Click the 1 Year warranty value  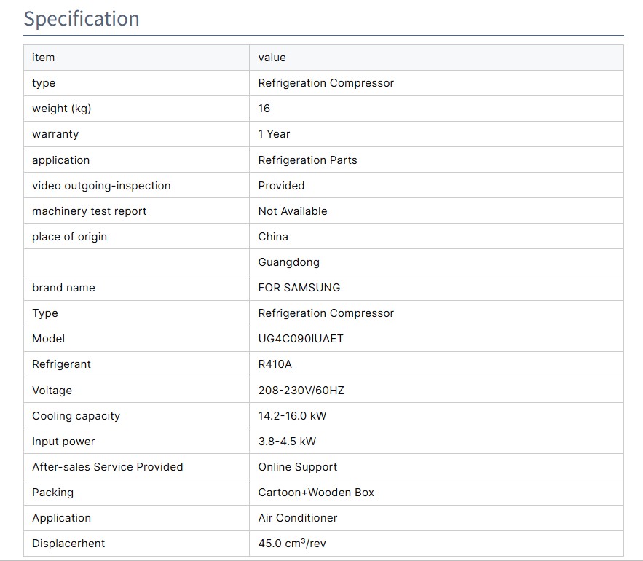274,134
